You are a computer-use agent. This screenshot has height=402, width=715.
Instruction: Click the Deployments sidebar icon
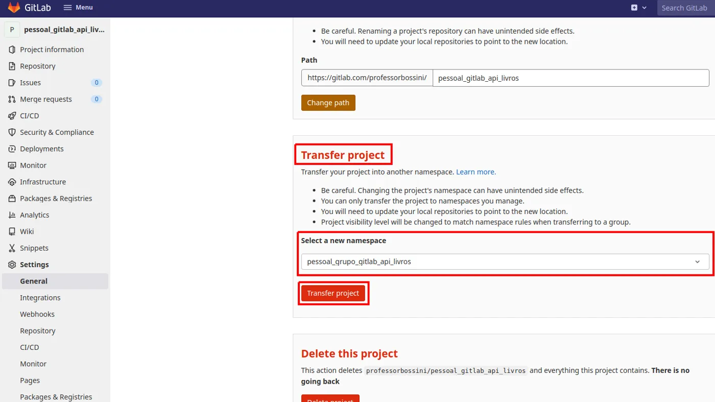click(x=12, y=149)
